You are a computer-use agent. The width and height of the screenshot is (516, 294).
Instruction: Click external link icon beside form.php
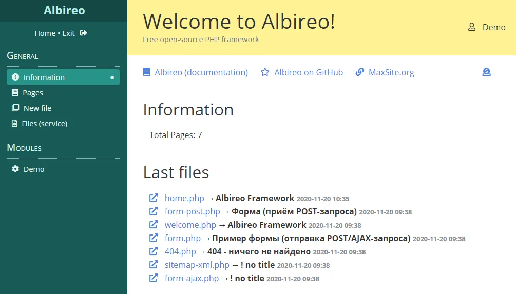point(154,238)
